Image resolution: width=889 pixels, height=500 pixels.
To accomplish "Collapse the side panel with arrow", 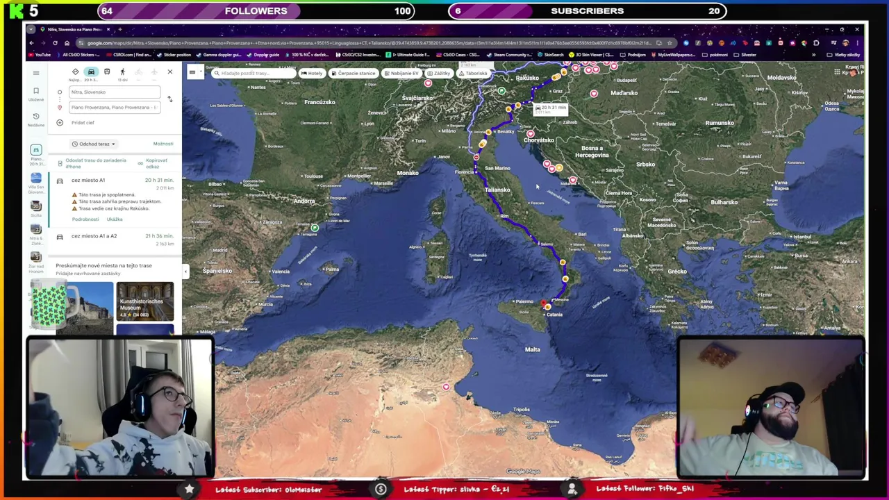I will point(185,272).
